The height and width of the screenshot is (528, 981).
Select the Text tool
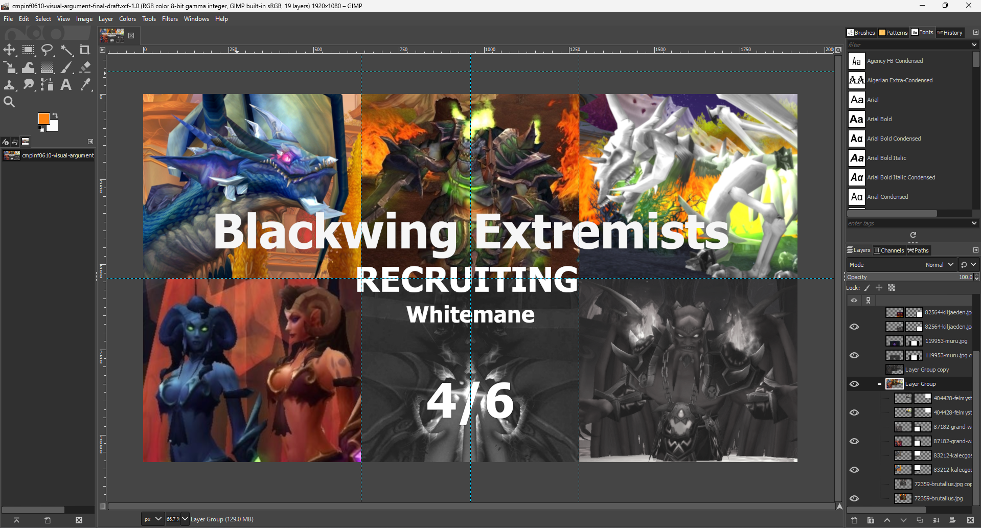(66, 85)
